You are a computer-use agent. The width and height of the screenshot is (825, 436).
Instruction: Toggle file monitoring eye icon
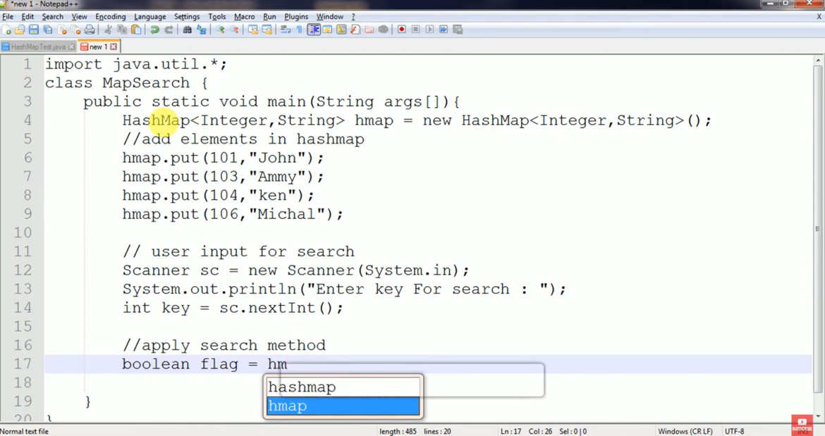pyautogui.click(x=383, y=30)
